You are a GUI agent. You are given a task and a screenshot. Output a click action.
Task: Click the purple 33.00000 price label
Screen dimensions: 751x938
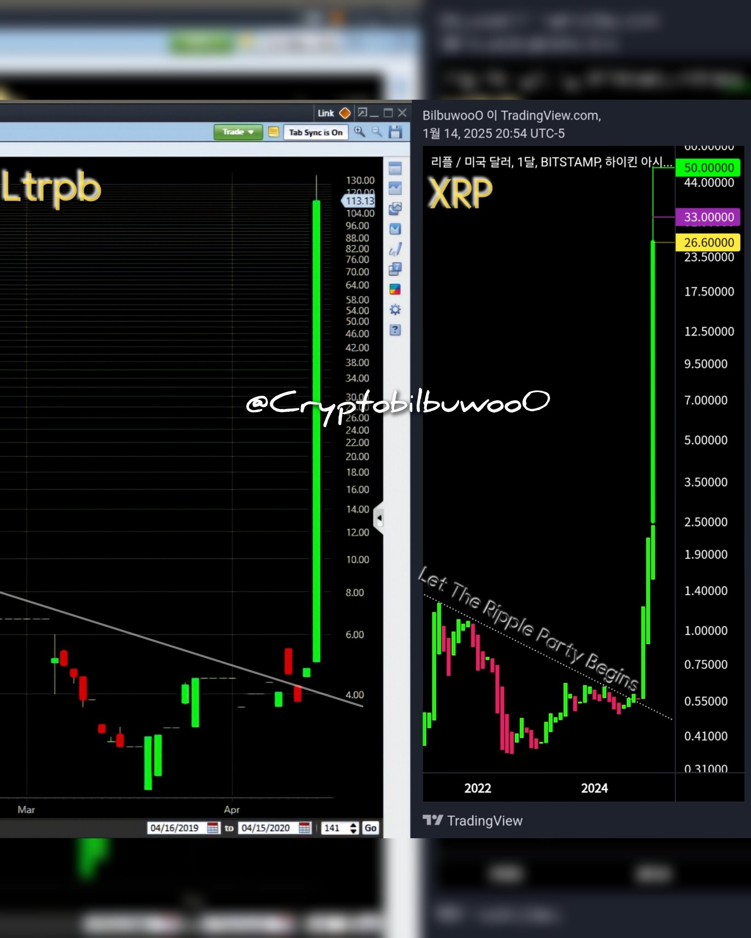(708, 217)
